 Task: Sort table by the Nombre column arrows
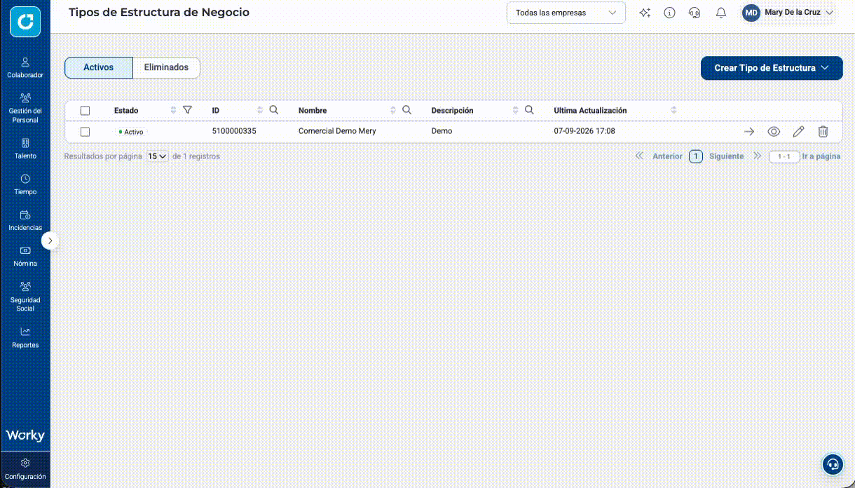coord(392,110)
